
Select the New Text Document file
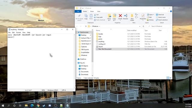(131, 49)
